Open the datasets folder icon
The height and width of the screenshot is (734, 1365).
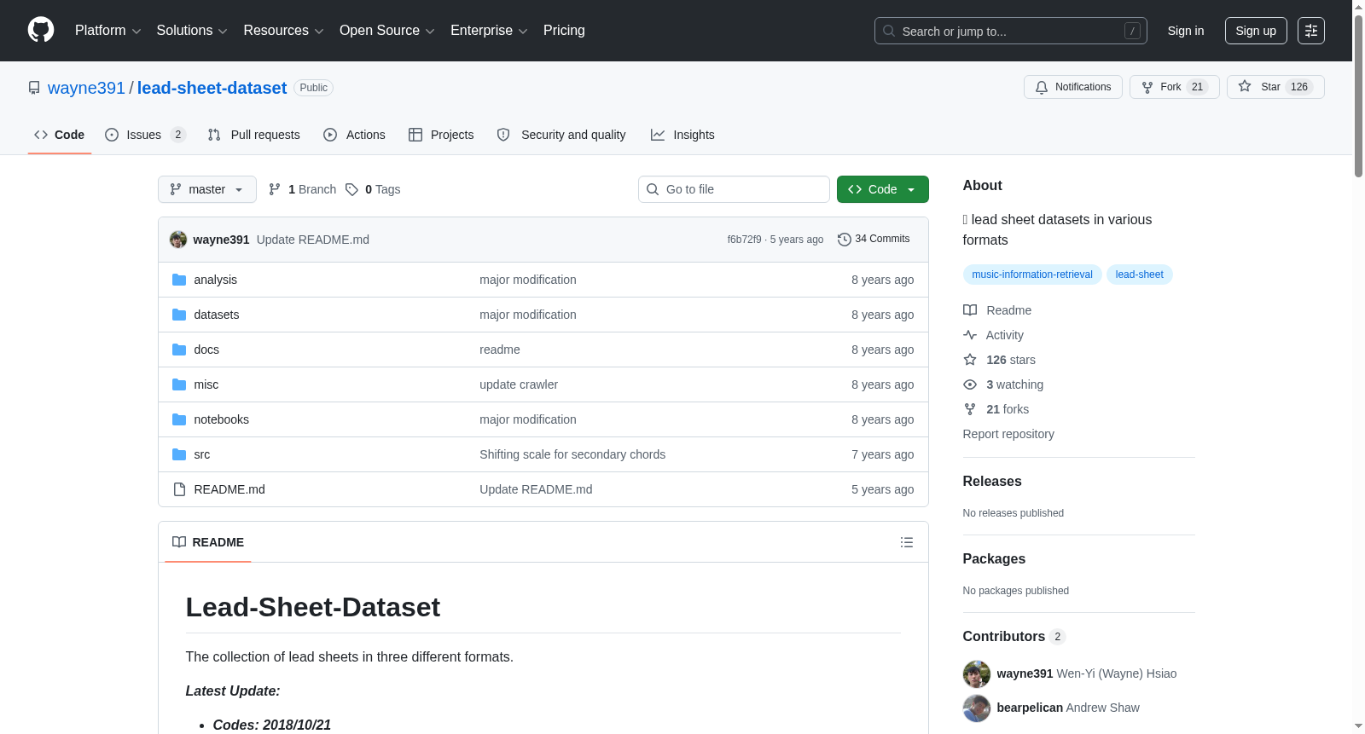179,315
